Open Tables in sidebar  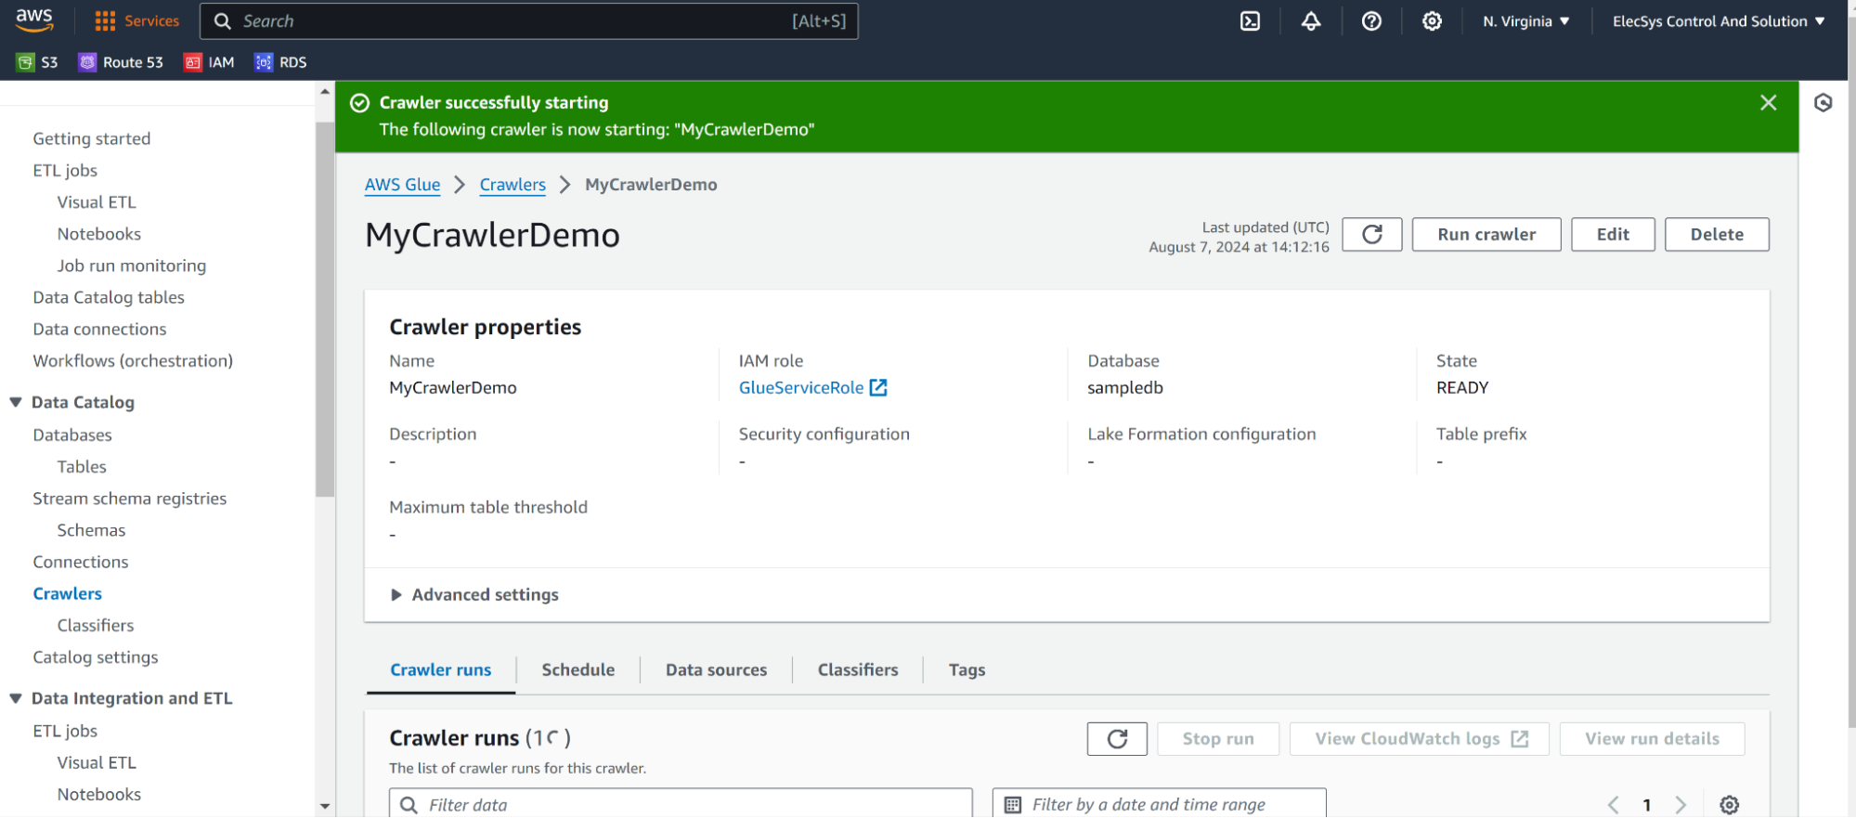82,466
